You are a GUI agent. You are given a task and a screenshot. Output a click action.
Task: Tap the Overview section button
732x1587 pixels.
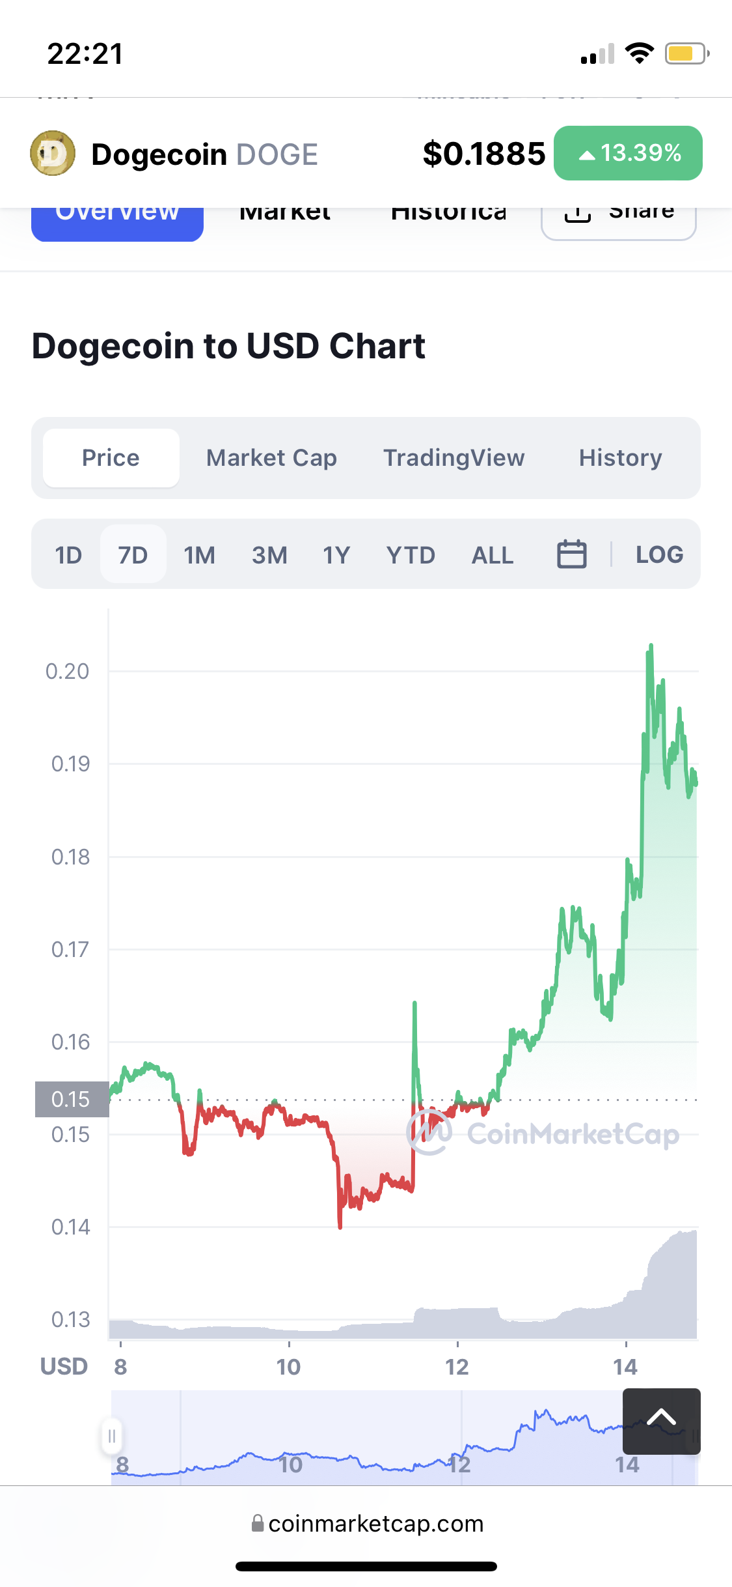(117, 221)
